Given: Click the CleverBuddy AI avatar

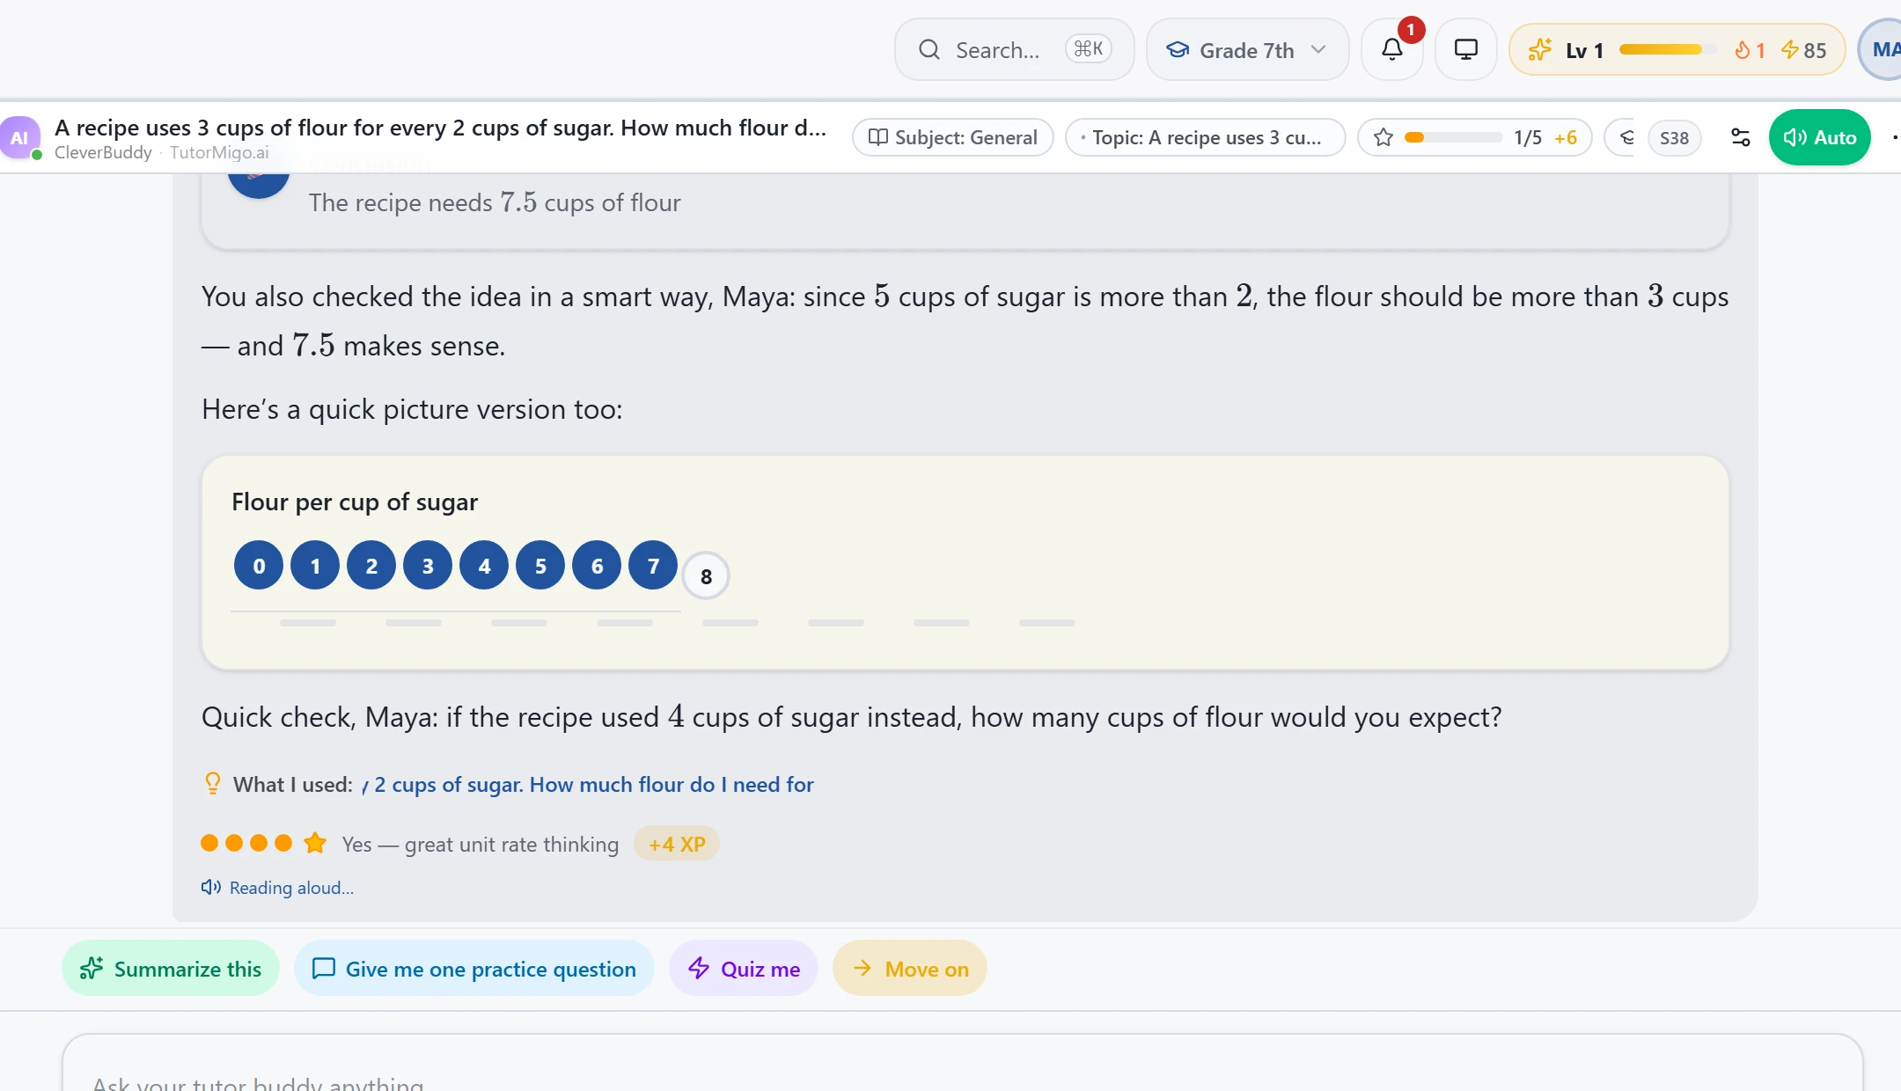Looking at the screenshot, I should tap(19, 137).
